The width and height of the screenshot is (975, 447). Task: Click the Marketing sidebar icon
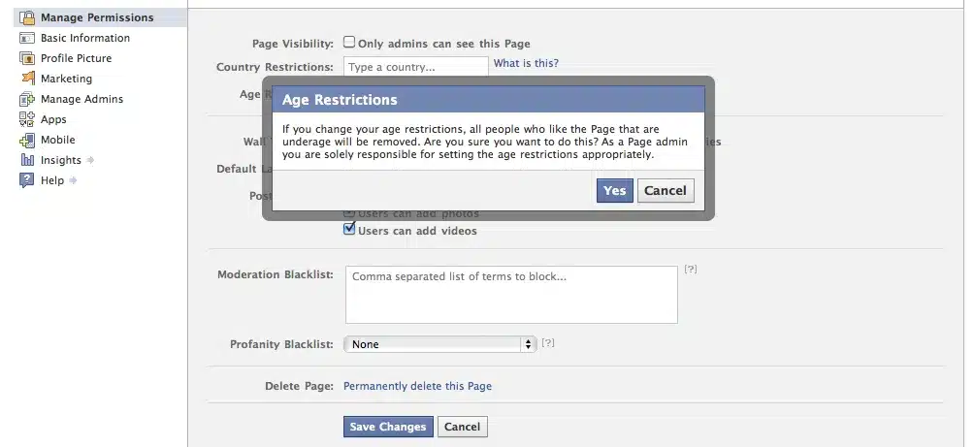tap(27, 79)
